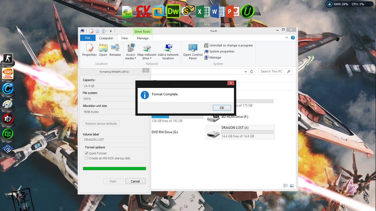Switch to the View ribbon tab
Viewport: 376px width, 211px height.
(x=125, y=38)
